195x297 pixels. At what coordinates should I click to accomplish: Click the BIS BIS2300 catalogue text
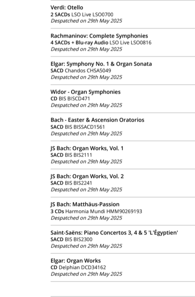coord(79,240)
